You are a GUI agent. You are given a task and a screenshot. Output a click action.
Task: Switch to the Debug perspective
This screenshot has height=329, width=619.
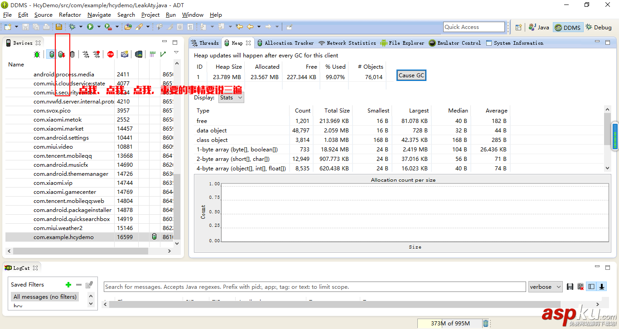coord(599,28)
